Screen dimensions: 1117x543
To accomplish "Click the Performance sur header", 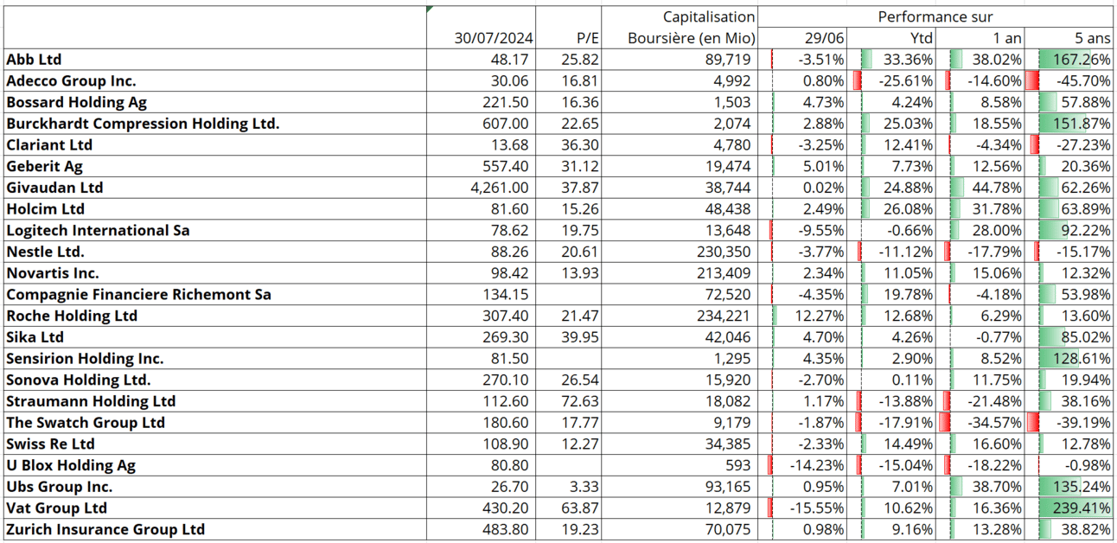I will [935, 16].
